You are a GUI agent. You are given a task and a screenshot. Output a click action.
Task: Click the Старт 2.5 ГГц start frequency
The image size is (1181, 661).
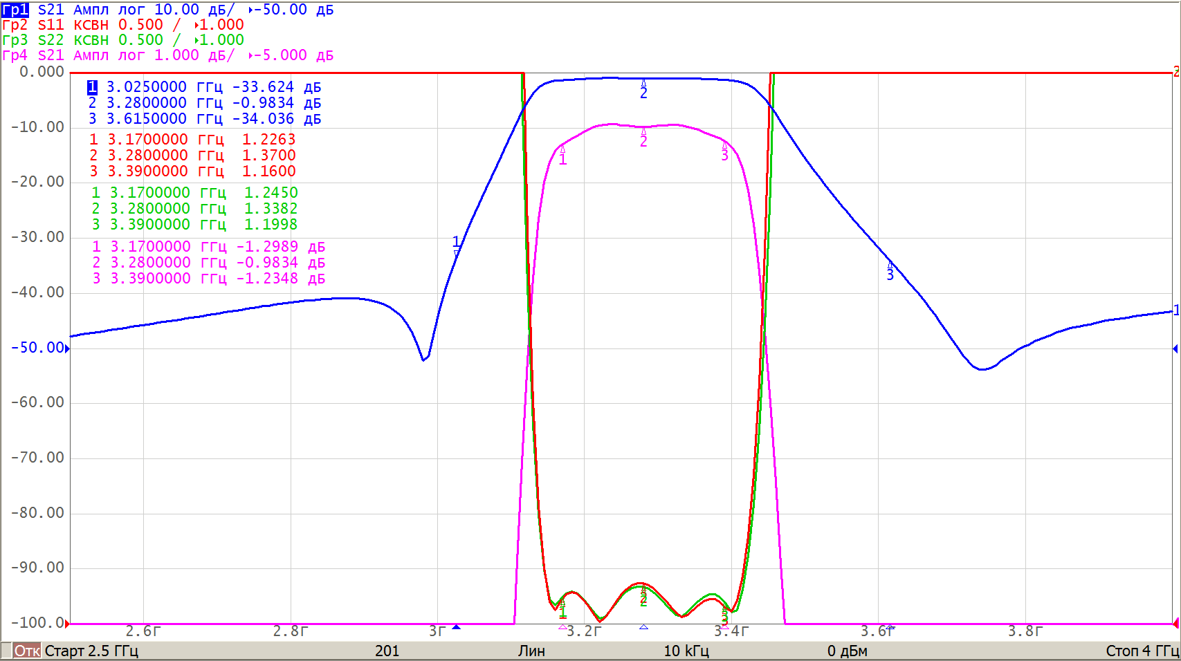[x=91, y=651]
